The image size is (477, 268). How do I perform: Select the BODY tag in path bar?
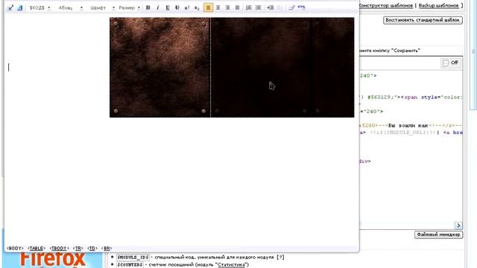pyautogui.click(x=15, y=248)
